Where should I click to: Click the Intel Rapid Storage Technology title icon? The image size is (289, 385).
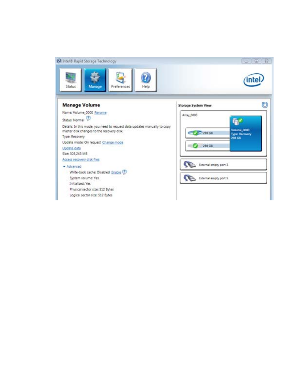click(59, 61)
